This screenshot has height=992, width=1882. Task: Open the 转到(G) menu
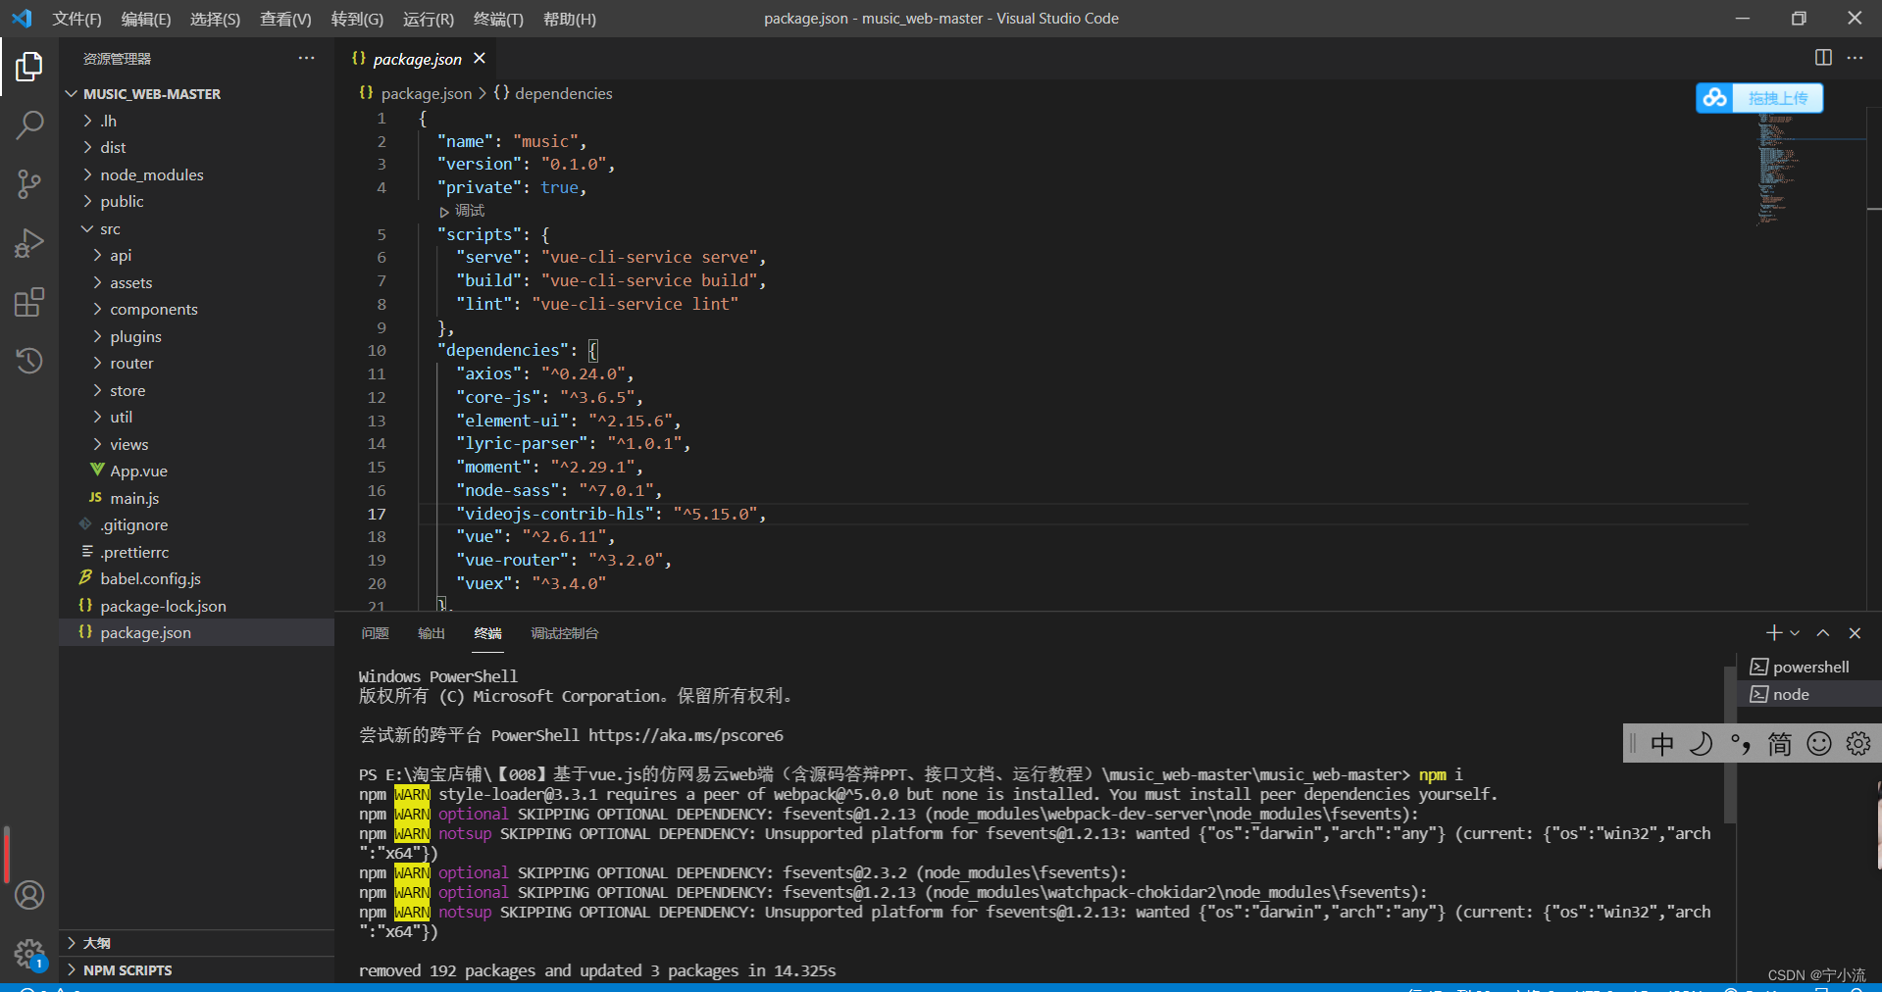coord(357,19)
